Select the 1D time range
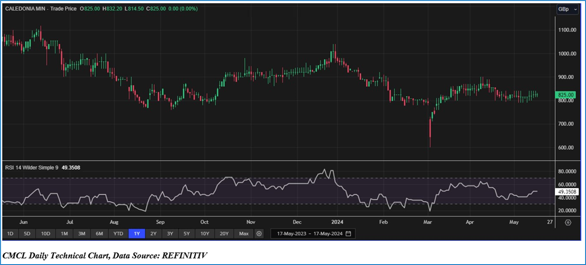The image size is (586, 265). pos(10,233)
